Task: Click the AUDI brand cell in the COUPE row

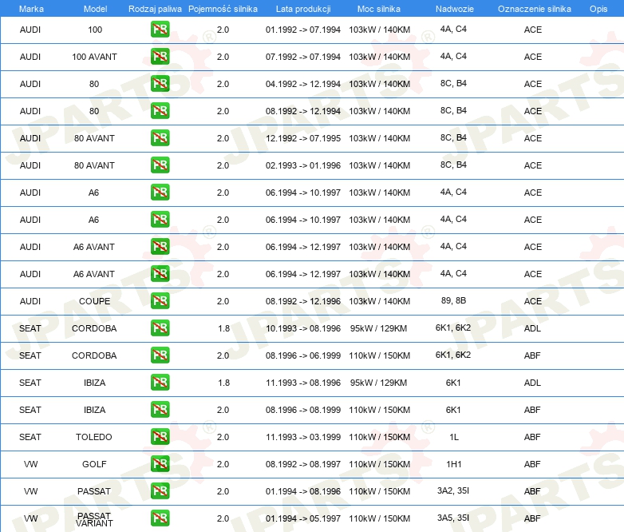Action: tap(30, 301)
